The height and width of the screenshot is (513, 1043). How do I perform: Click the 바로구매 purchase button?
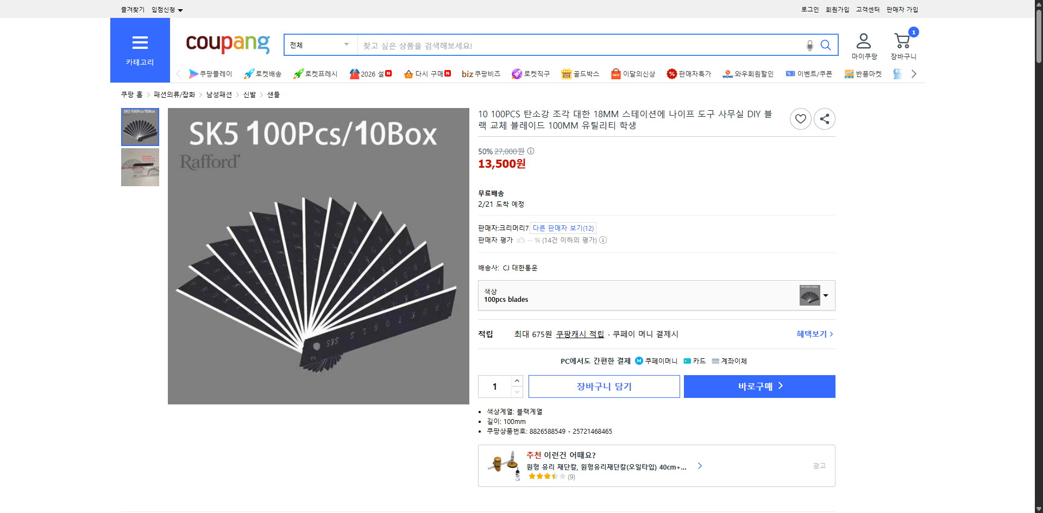(x=759, y=386)
